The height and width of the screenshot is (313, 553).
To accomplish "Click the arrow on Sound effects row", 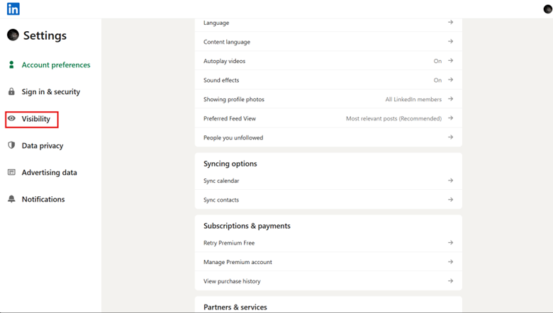I will pyautogui.click(x=450, y=80).
